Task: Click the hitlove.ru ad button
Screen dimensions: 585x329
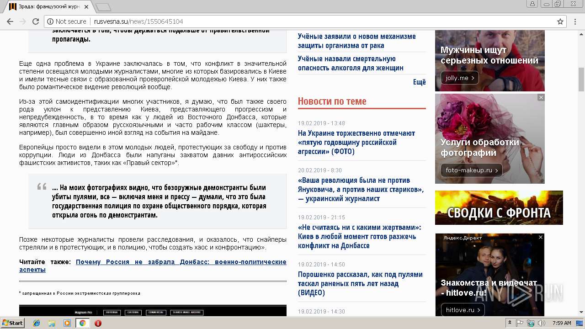Action: (x=463, y=310)
